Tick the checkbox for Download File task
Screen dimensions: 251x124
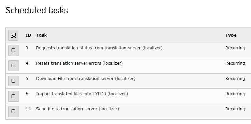tap(13, 81)
